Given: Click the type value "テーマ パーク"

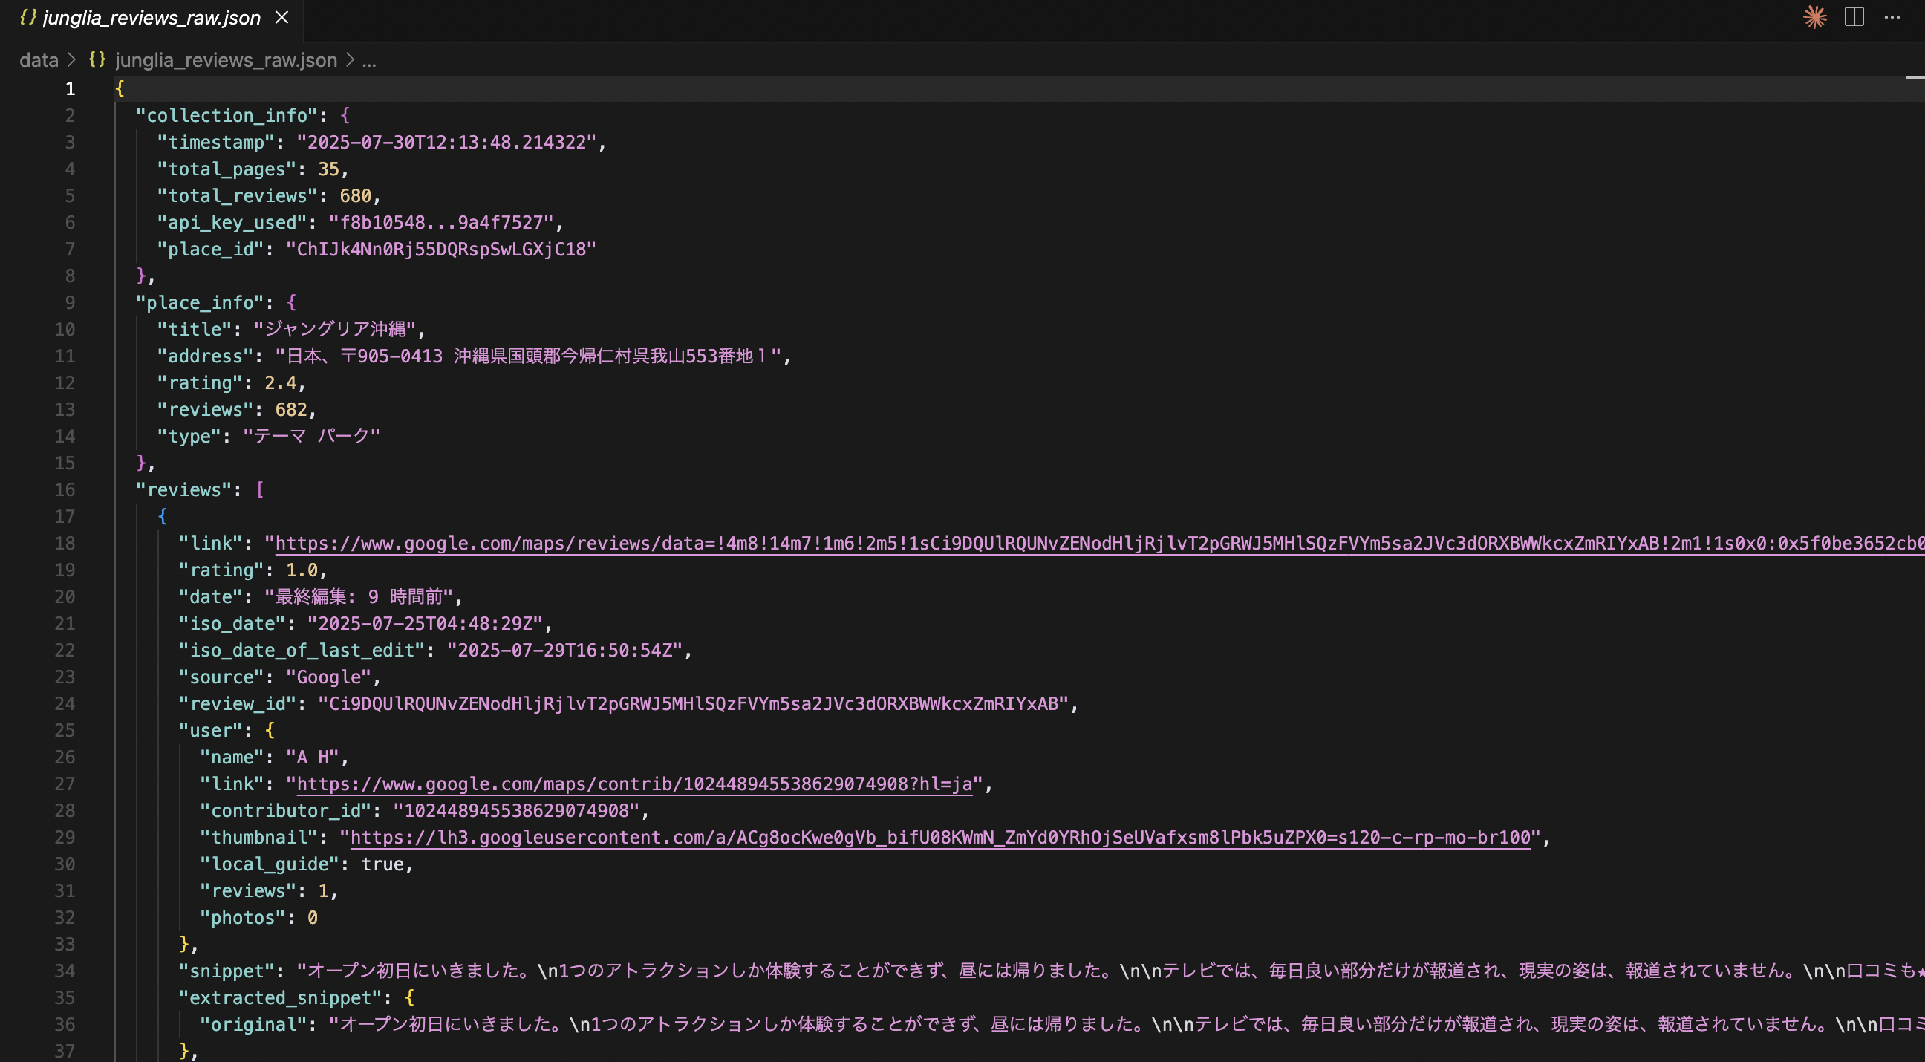Looking at the screenshot, I should [312, 437].
